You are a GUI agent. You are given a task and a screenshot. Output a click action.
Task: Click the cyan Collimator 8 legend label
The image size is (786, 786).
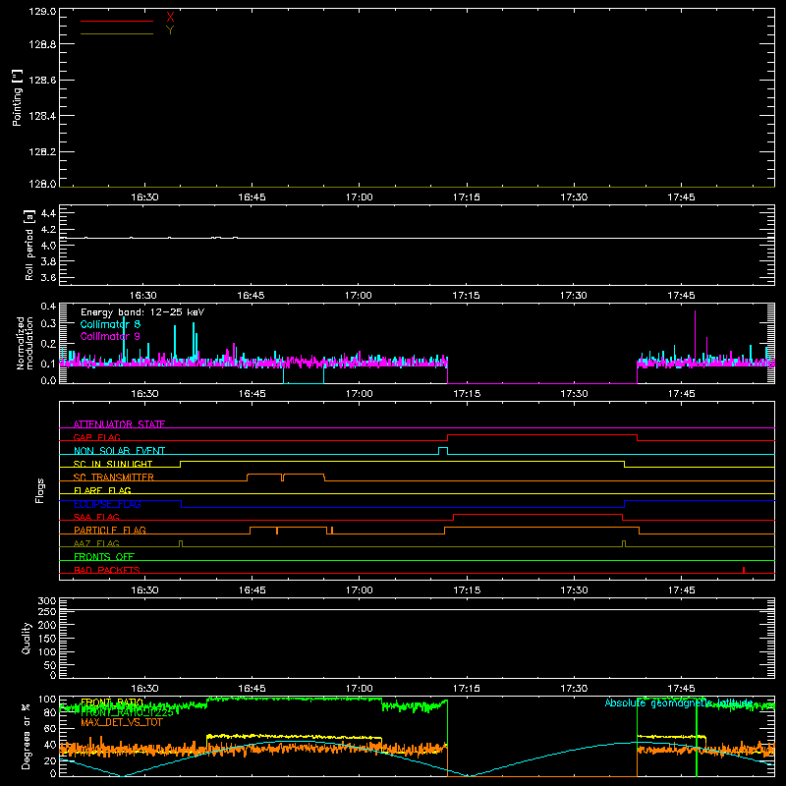pos(110,324)
